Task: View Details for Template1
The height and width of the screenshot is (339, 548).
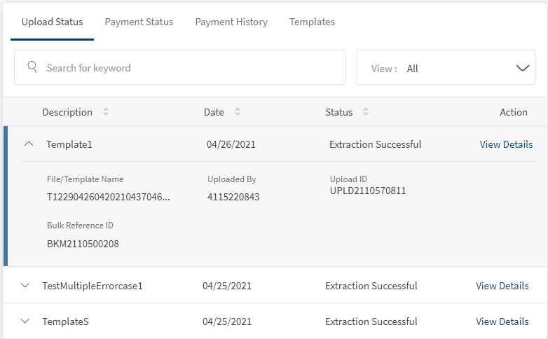Action: coord(506,144)
